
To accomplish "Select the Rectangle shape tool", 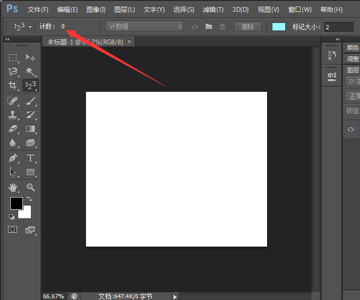I will (x=30, y=172).
